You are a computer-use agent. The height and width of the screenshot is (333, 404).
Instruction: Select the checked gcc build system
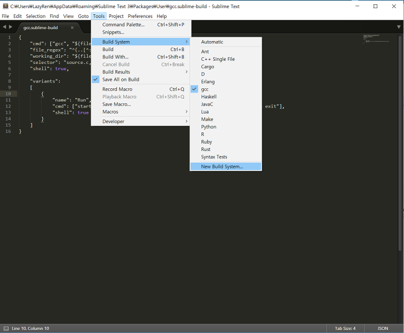coord(226,89)
